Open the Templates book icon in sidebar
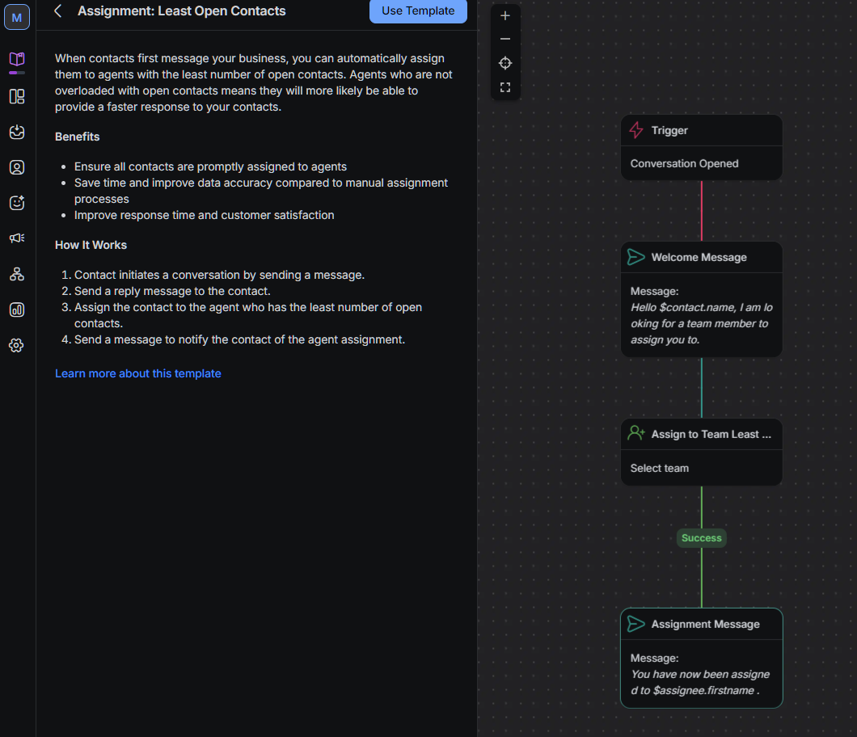The width and height of the screenshot is (857, 737). pyautogui.click(x=17, y=61)
